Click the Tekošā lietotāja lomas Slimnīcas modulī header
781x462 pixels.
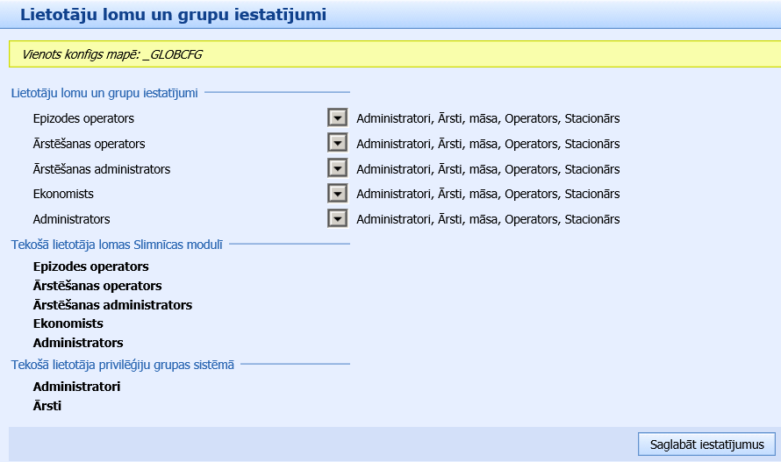pos(117,244)
